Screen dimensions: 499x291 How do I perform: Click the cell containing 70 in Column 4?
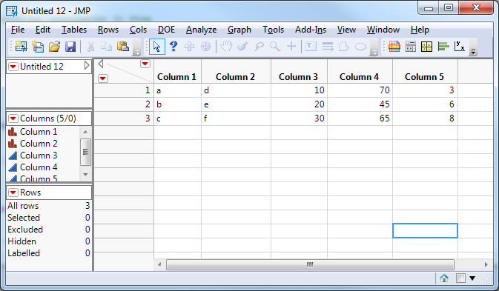[360, 90]
